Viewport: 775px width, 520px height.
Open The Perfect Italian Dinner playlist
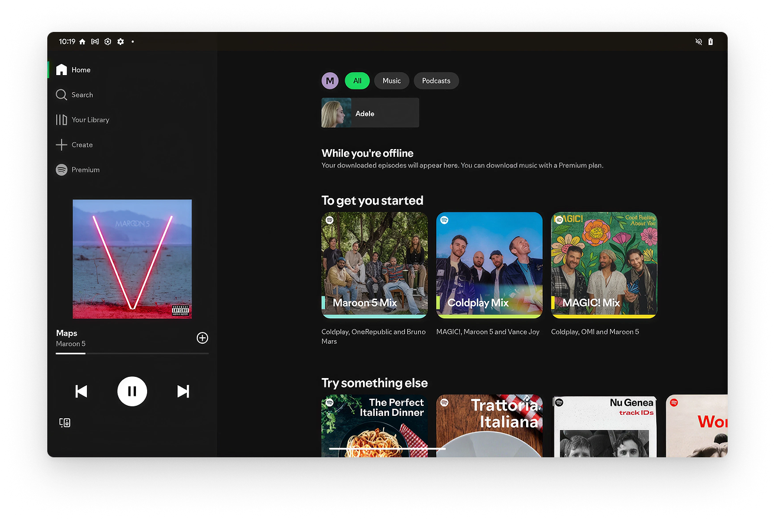pos(375,426)
